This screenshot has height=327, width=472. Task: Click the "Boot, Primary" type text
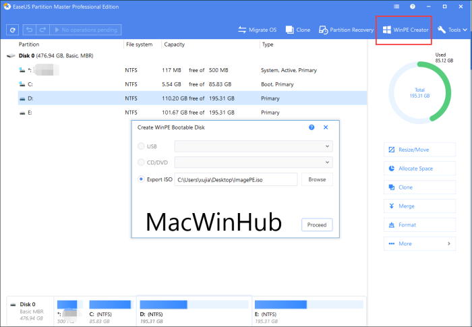tap(277, 84)
